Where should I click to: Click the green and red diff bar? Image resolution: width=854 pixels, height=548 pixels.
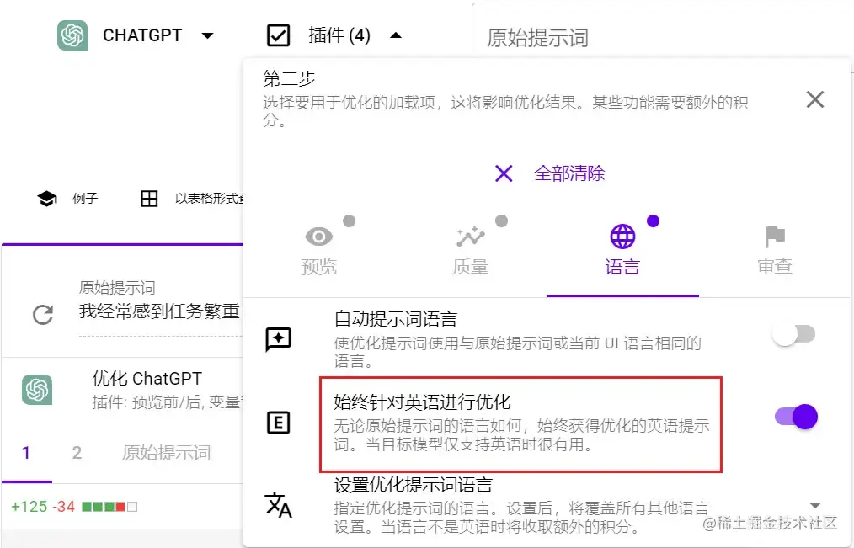[109, 508]
